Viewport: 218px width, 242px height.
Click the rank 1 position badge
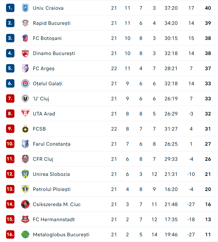pos(10,8)
